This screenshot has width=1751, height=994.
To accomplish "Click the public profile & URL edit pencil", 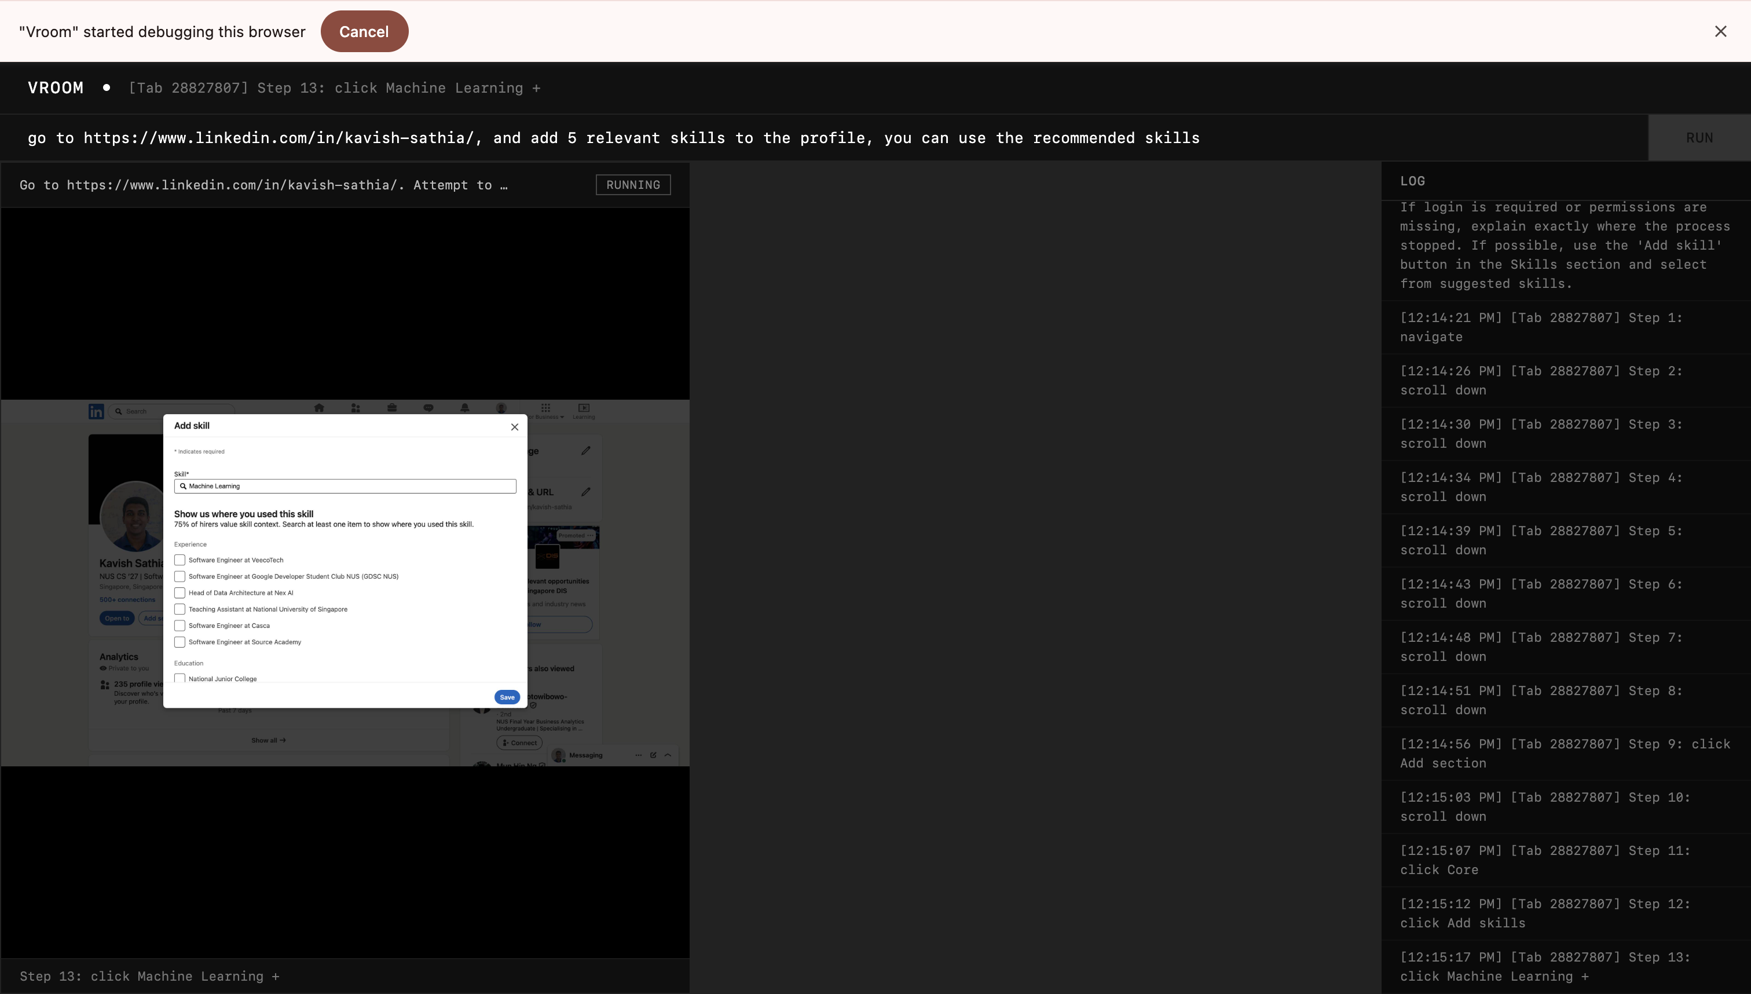I will 585,492.
